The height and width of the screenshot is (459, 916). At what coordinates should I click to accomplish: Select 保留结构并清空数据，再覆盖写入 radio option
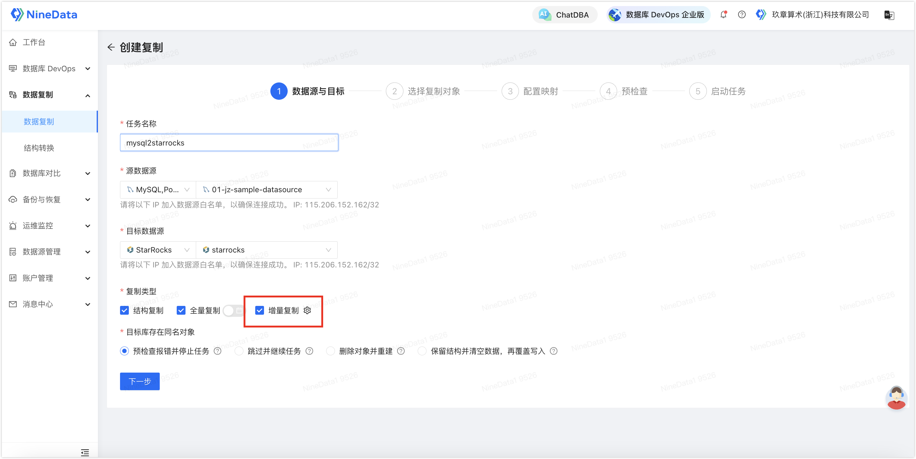pyautogui.click(x=422, y=351)
